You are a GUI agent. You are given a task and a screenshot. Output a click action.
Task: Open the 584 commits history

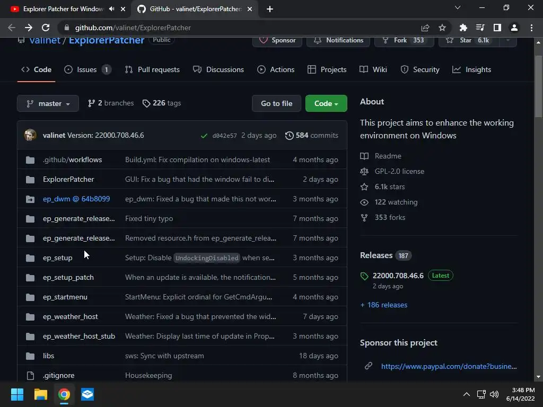pyautogui.click(x=312, y=135)
